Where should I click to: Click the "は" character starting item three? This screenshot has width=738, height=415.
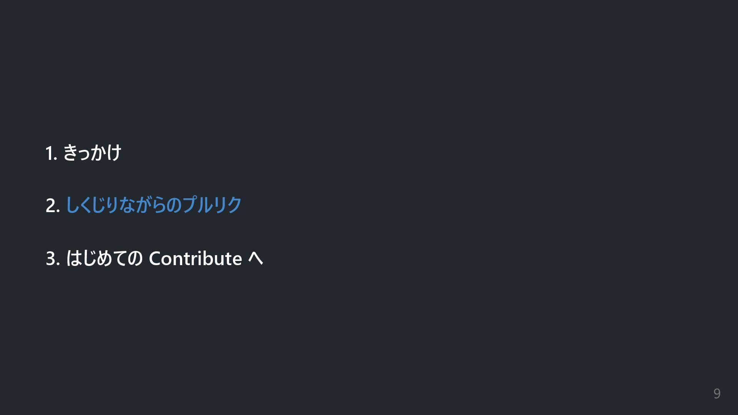(73, 258)
